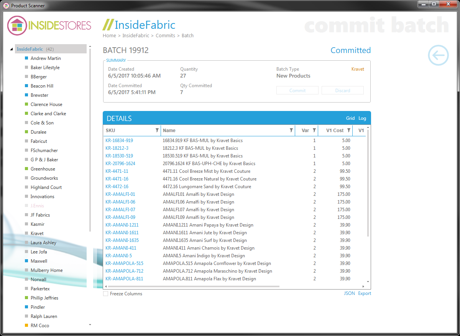Viewport: 460px width, 336px height.
Task: Select Ralph Lauren in the sidebar
Action: tap(44, 316)
